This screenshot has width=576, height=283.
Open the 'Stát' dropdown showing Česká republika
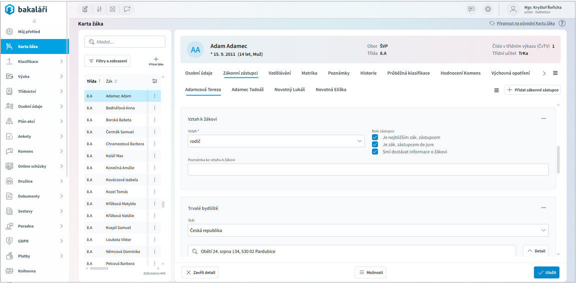pos(367,231)
